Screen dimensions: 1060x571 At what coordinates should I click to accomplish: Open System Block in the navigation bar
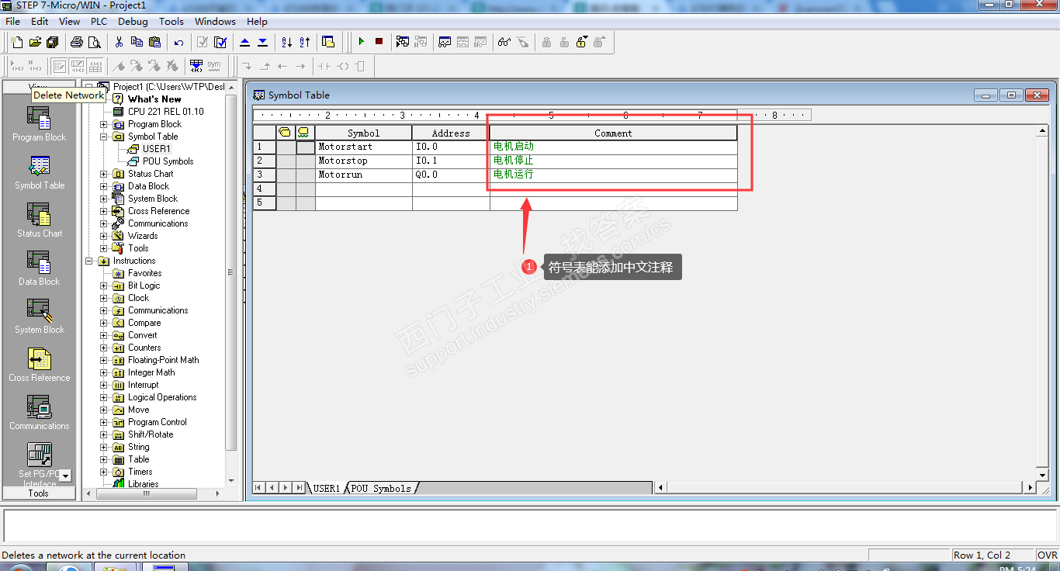pyautogui.click(x=39, y=317)
